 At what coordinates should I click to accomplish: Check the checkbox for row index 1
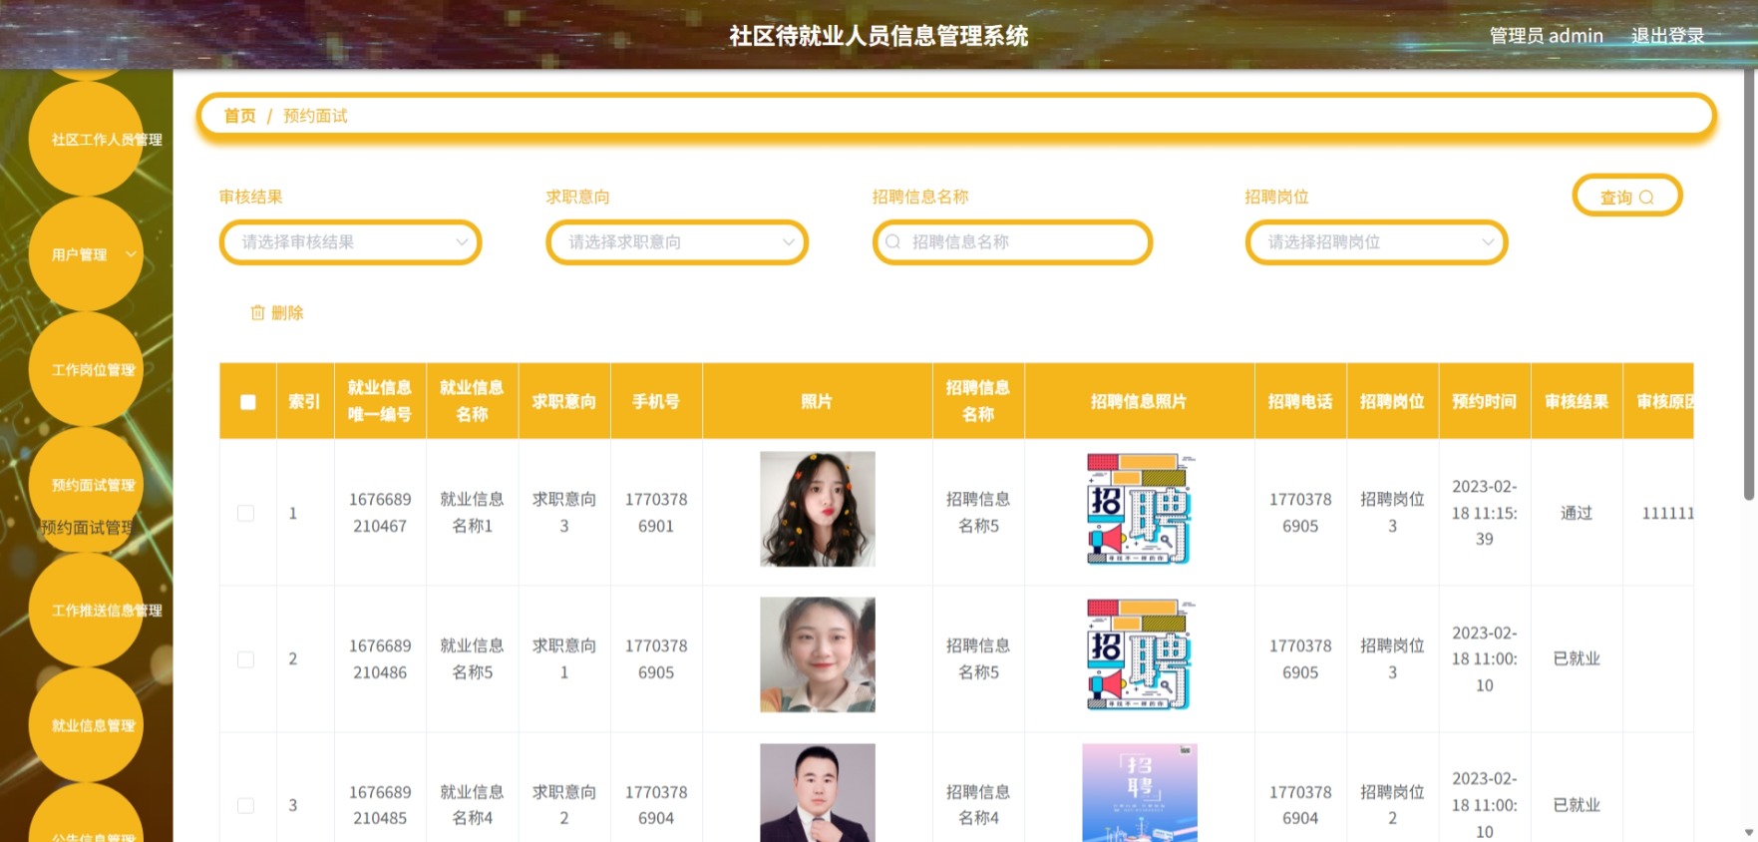pos(246,513)
